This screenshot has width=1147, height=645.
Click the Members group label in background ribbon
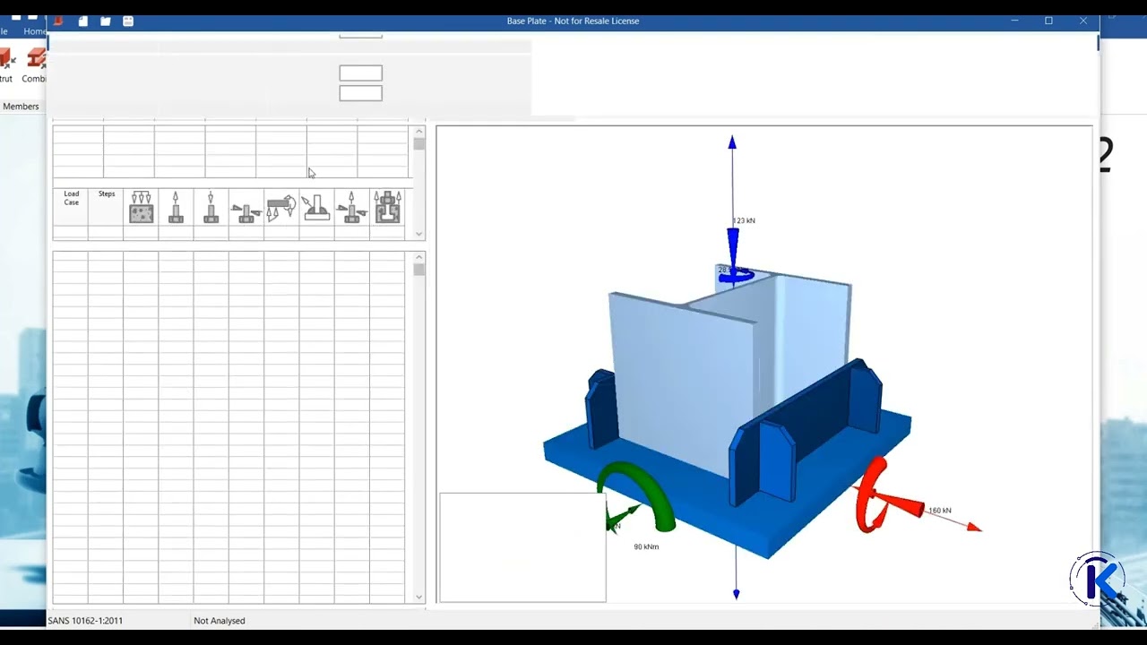click(21, 106)
